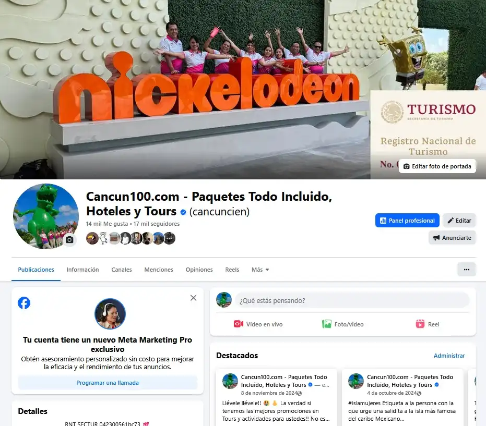Click the megaphone Anunciarte button

click(452, 238)
